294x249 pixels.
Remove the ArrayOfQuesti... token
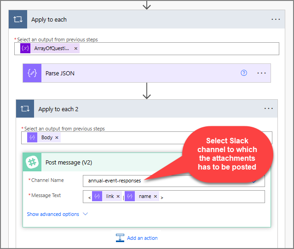pyautogui.click(x=76, y=48)
